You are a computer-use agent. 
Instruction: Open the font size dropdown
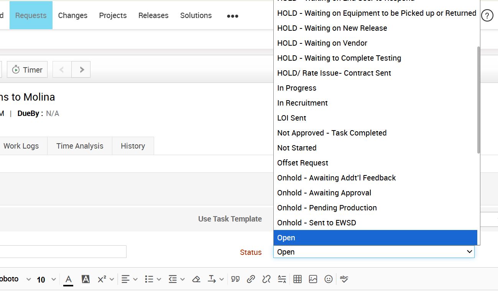coord(46,279)
